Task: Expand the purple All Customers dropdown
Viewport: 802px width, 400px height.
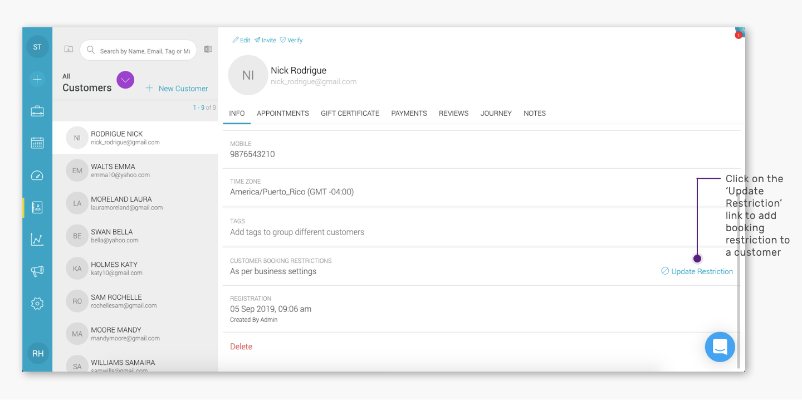Action: click(125, 80)
